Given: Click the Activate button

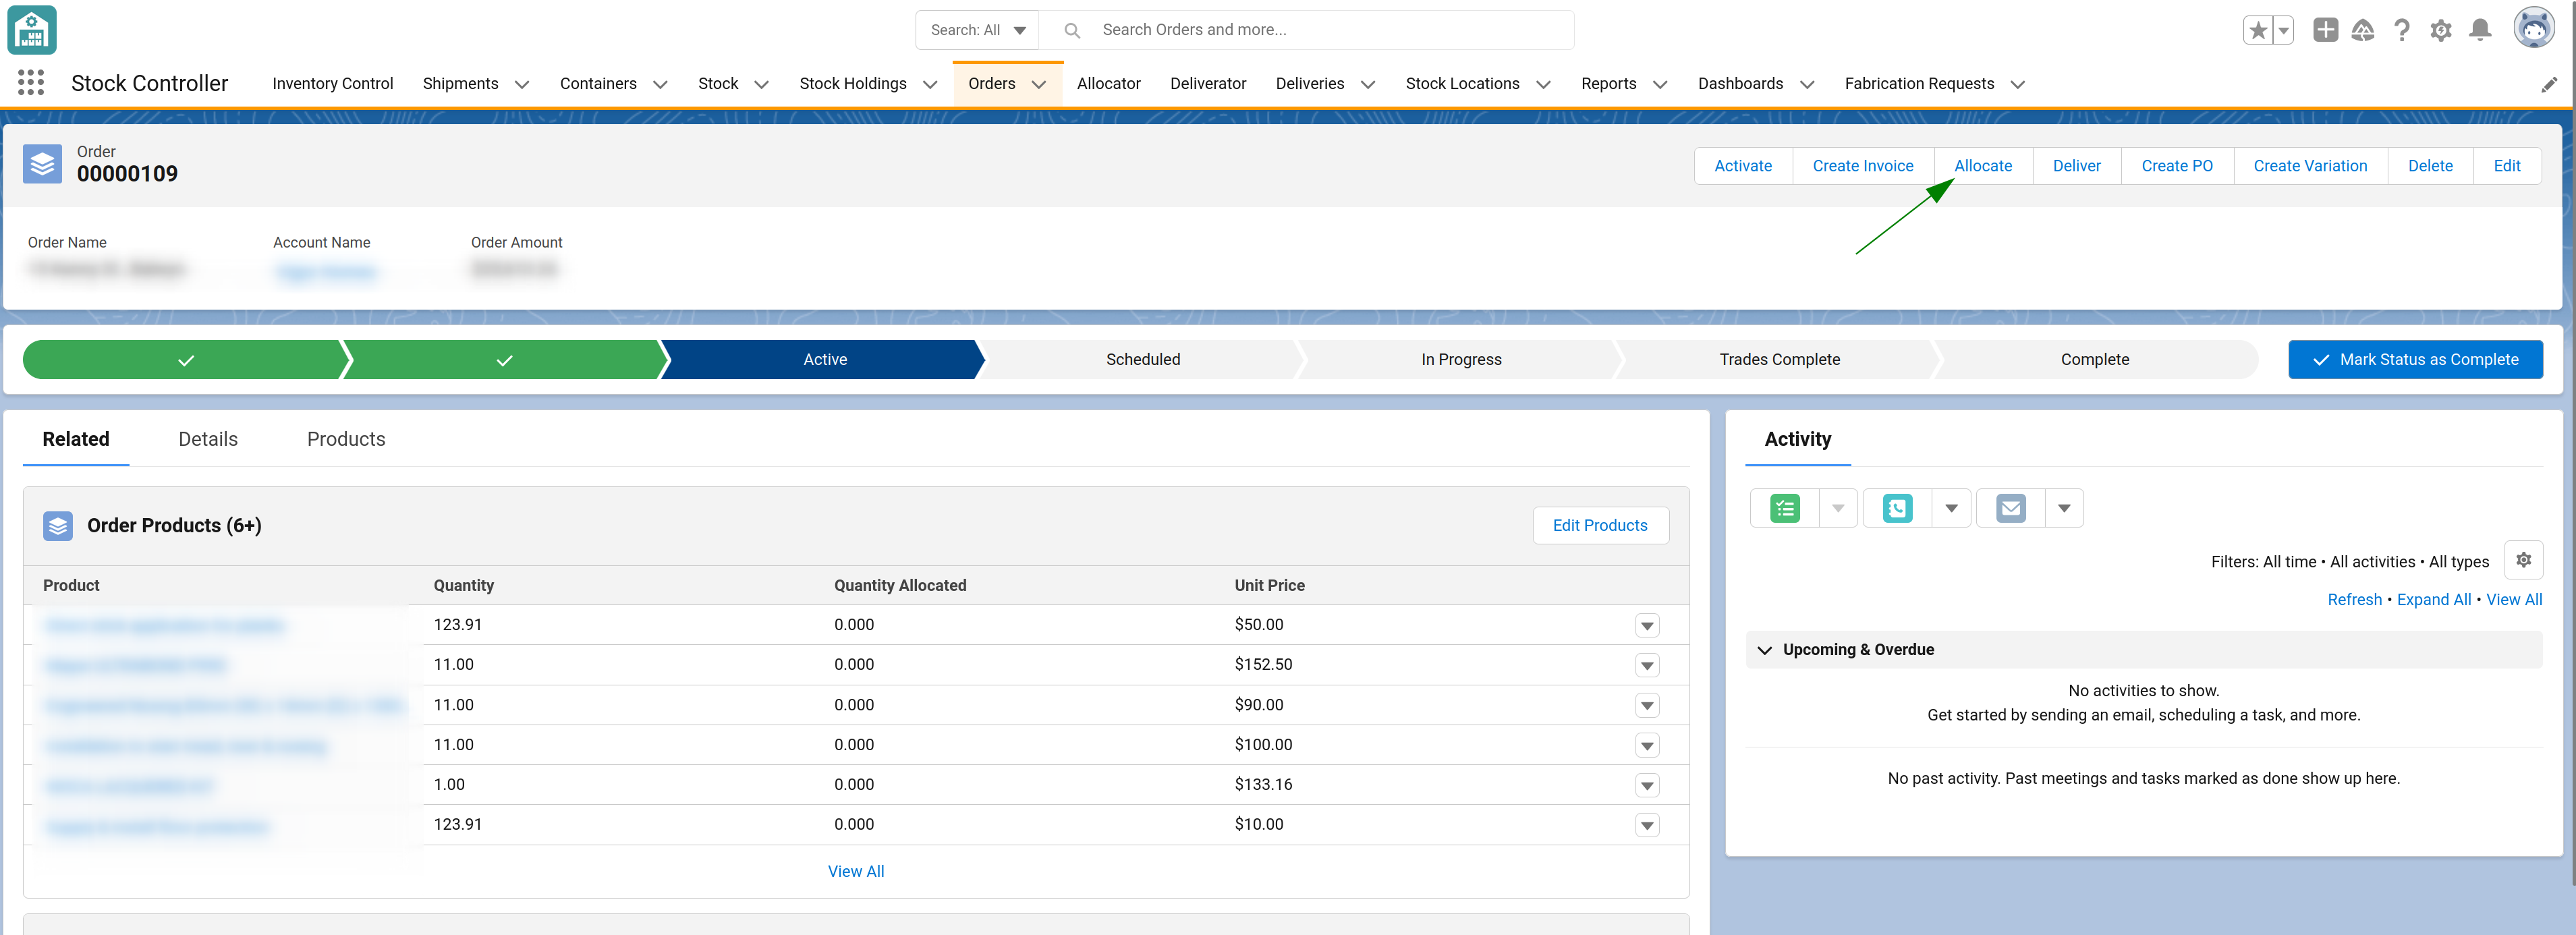Looking at the screenshot, I should 1743,166.
